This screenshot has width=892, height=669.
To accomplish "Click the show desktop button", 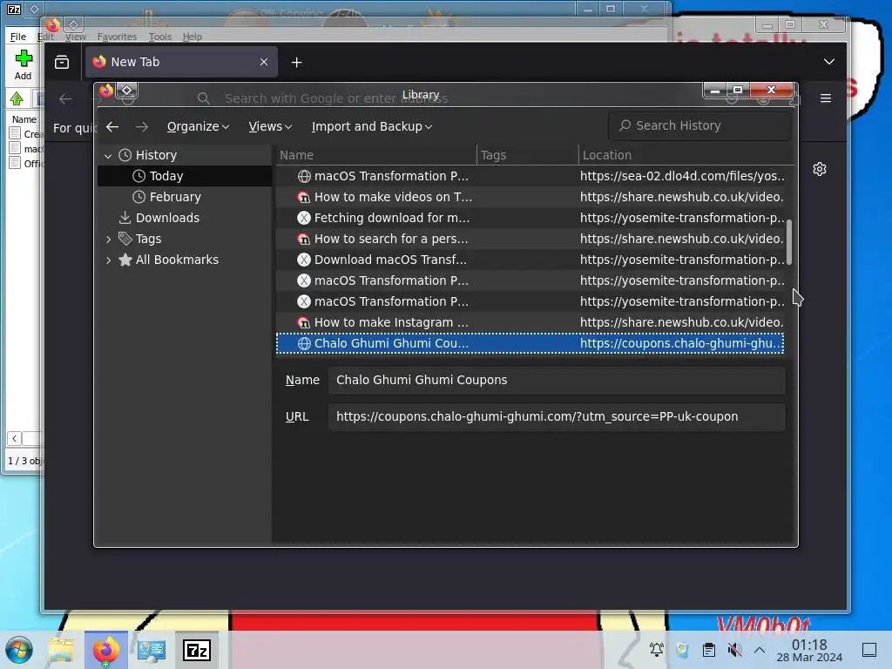I will point(869,650).
